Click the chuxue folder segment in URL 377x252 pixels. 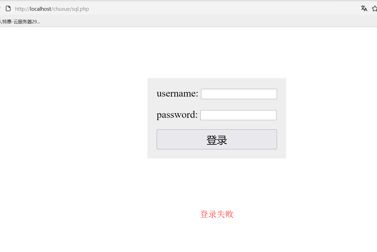click(x=61, y=9)
